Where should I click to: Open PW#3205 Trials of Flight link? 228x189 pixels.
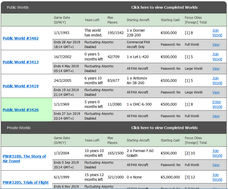[x=26, y=182]
